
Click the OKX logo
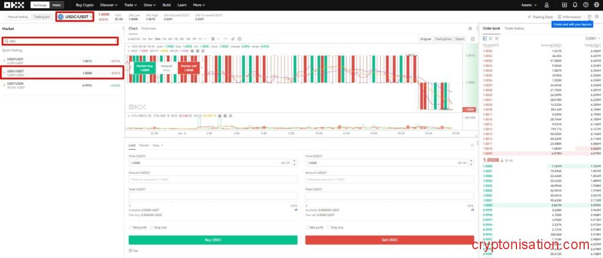click(x=13, y=5)
